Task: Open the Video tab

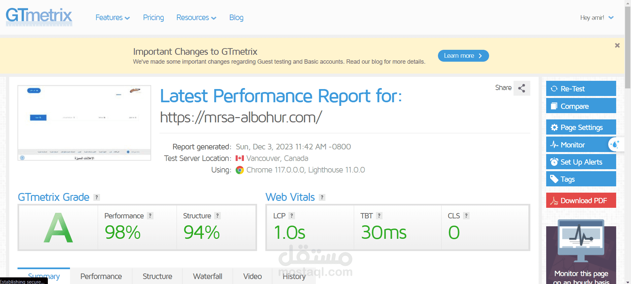Action: click(x=252, y=276)
